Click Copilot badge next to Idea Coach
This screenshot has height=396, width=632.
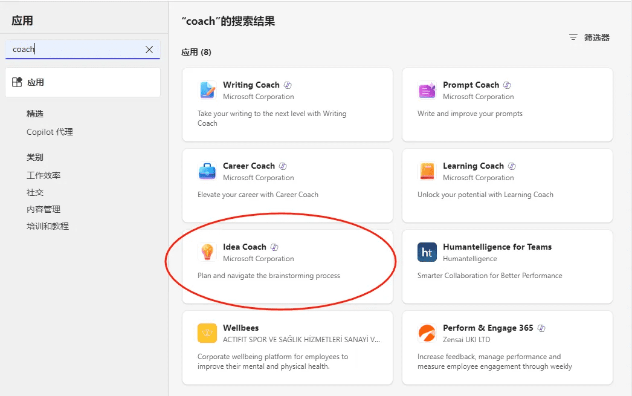coord(274,247)
